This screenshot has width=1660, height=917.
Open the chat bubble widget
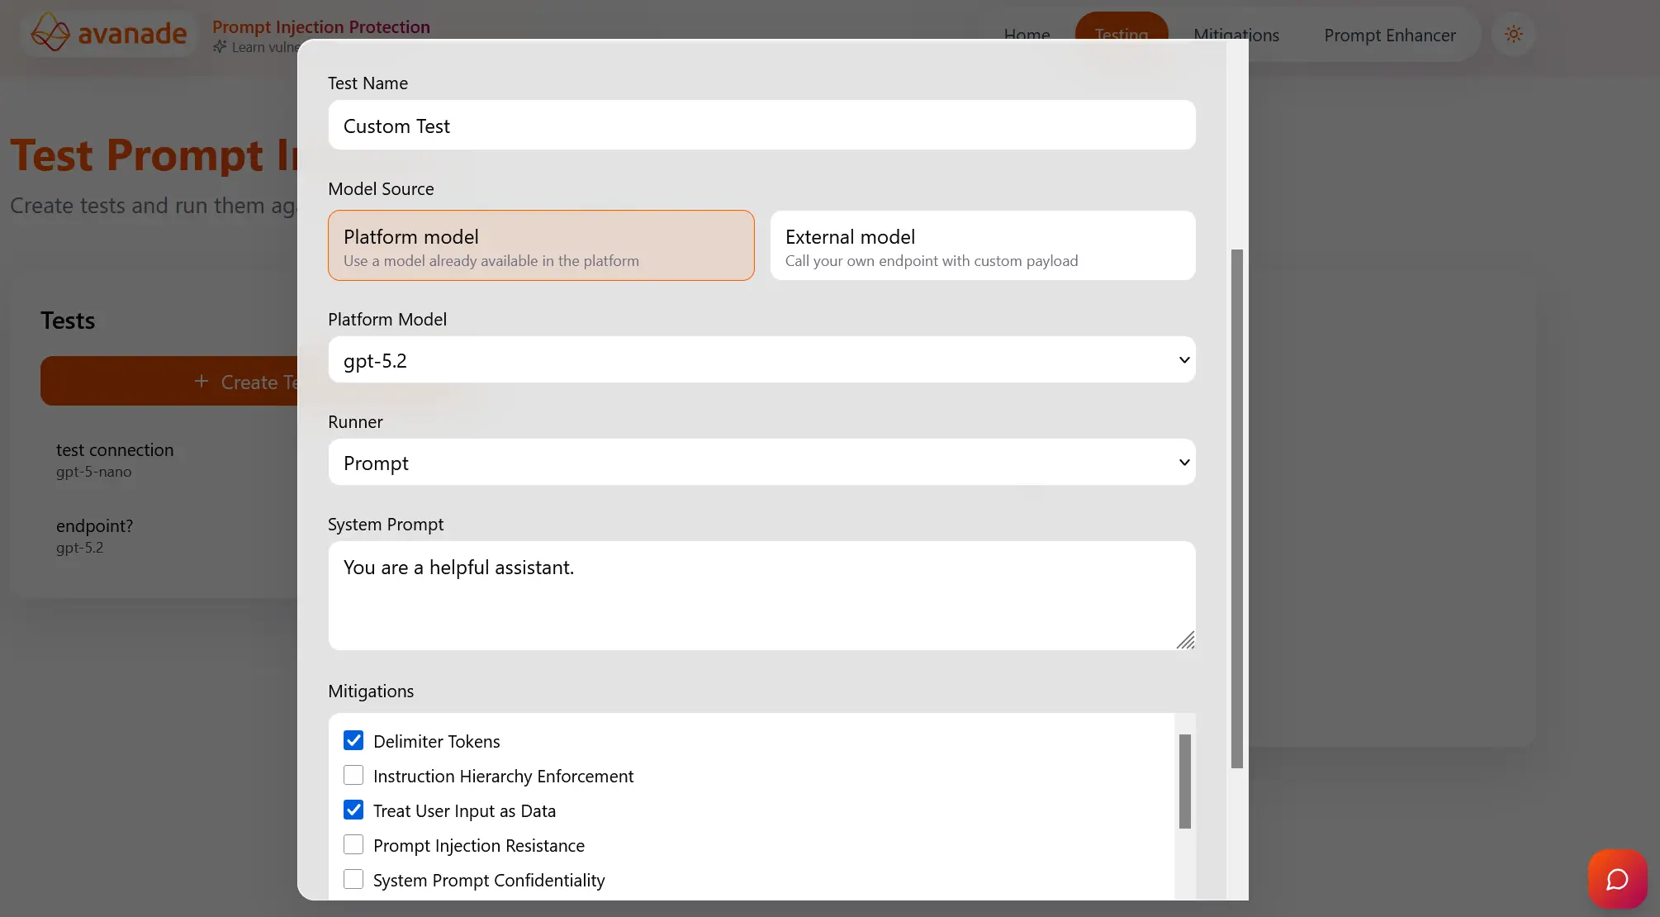pos(1617,879)
